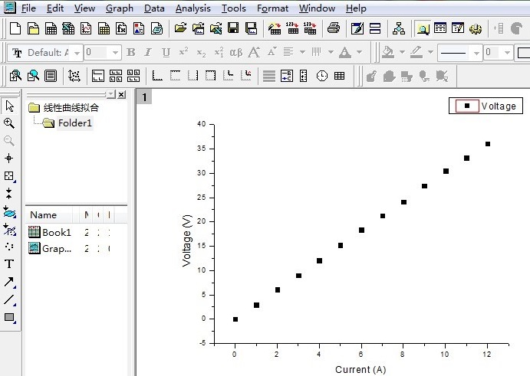Select the Screen Reader crosshair tool

tap(9, 159)
